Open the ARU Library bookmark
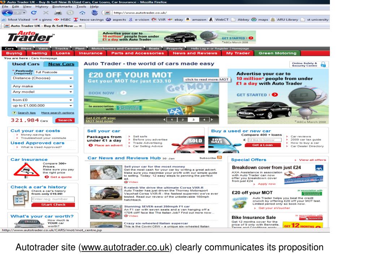Viewport: 370px width, 277px height. 284,19
